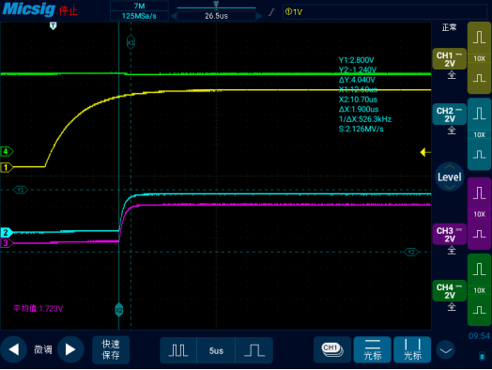Viewport: 492px width, 370px height.
Task: Toggle the horizontal cursor (光标) button
Action: coord(373,349)
